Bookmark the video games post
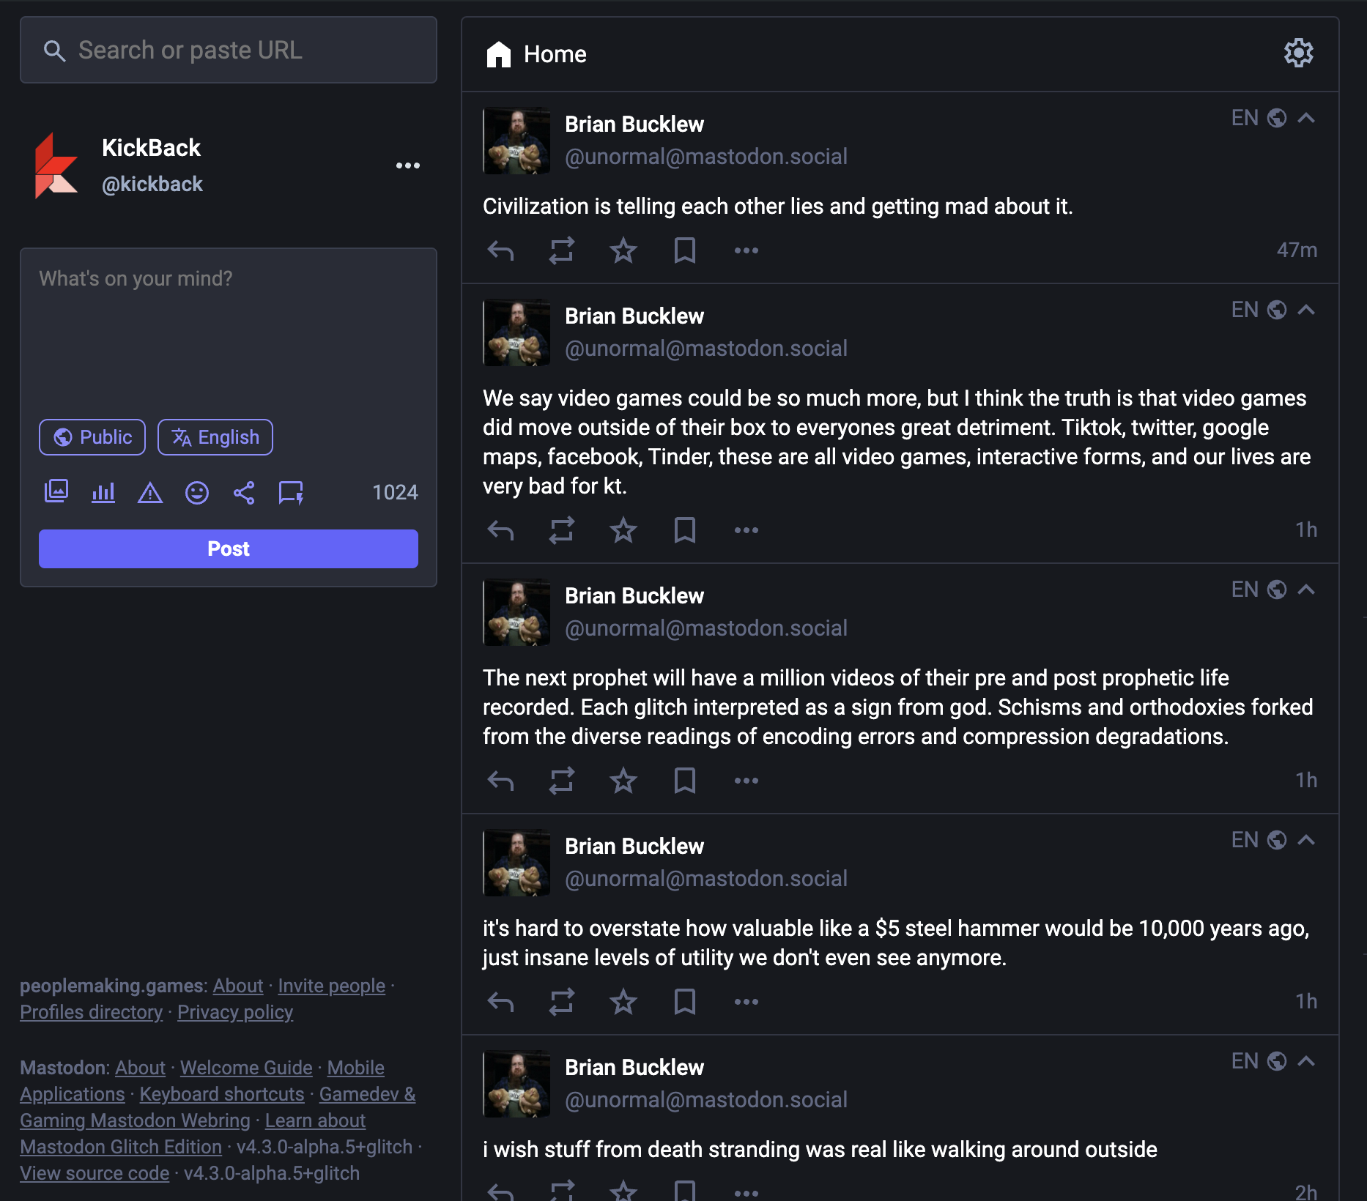 click(684, 530)
